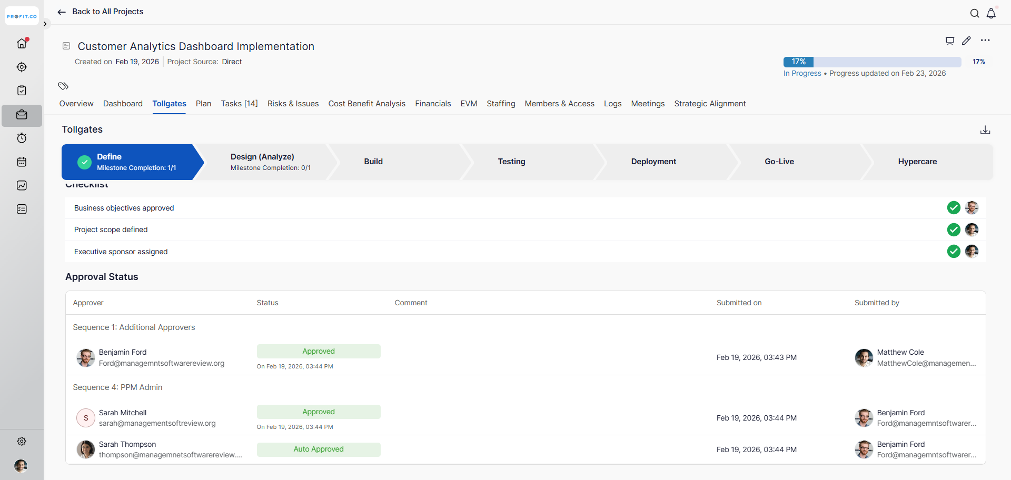Open the notifications bell
1011x480 pixels.
click(991, 13)
